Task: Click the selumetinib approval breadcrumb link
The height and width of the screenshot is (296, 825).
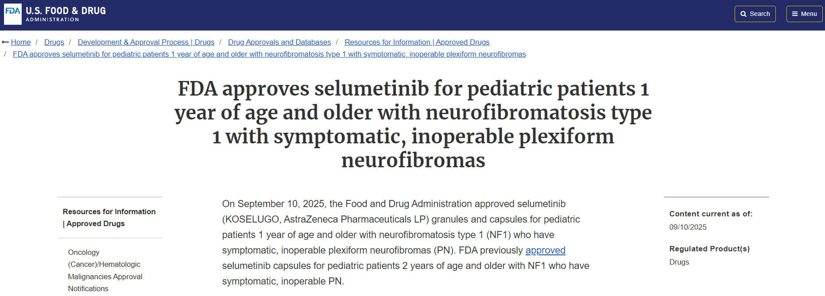Action: 269,54
